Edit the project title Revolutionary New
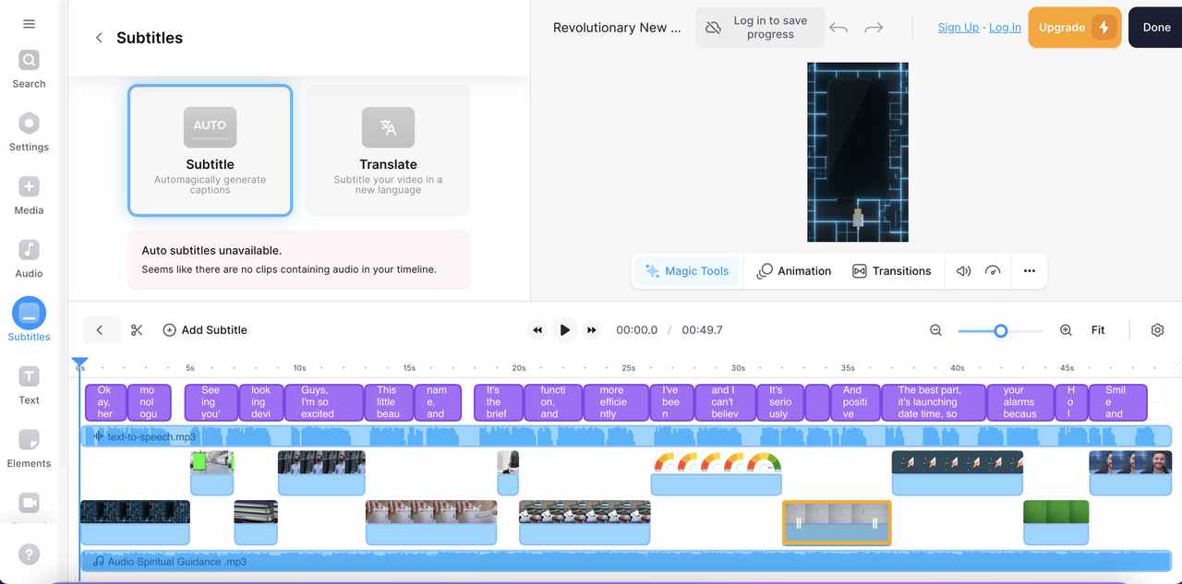The height and width of the screenshot is (584, 1182). tap(617, 28)
